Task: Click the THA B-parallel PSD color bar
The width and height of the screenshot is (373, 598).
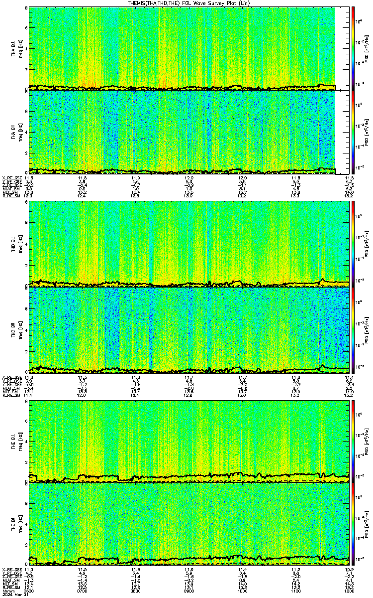Action: click(x=353, y=132)
